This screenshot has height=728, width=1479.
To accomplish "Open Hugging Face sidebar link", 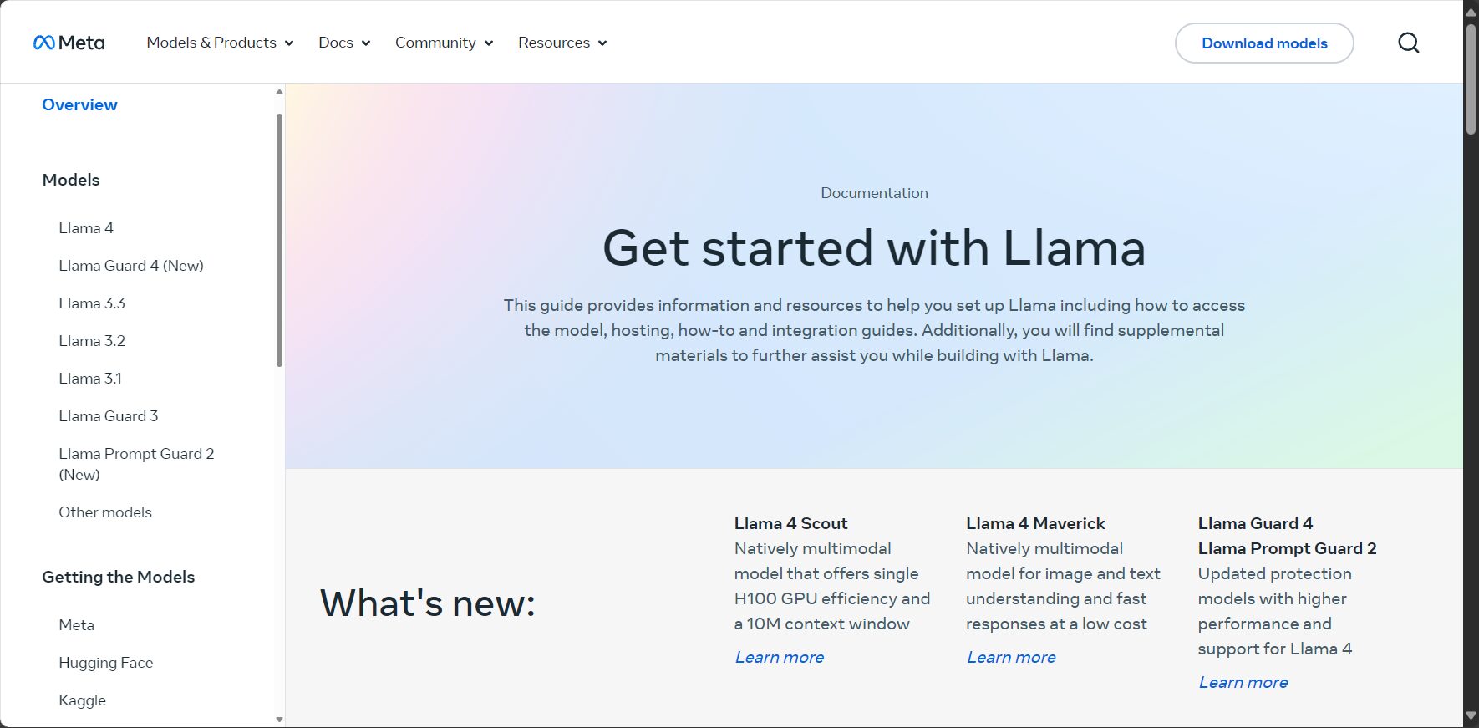I will [x=106, y=663].
